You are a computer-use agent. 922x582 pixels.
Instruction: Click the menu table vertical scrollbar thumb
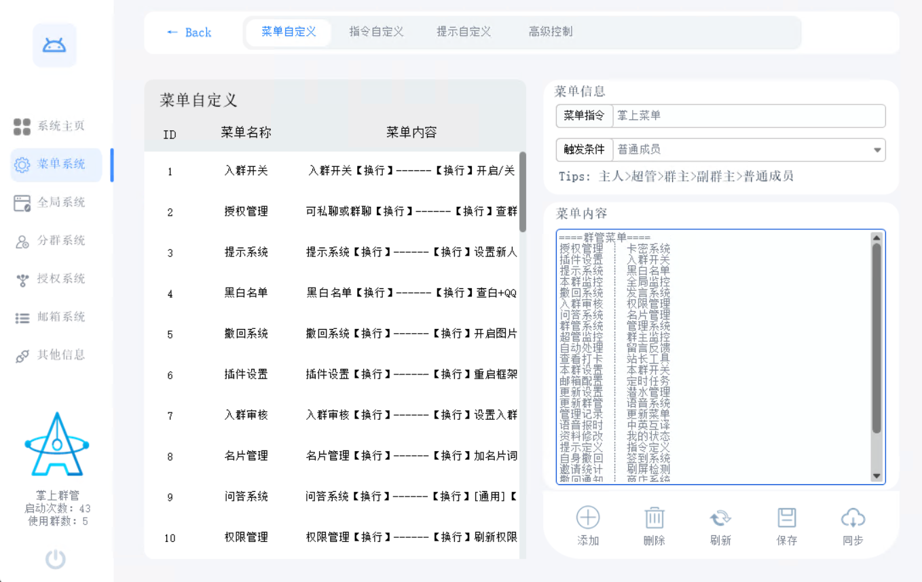click(x=523, y=192)
